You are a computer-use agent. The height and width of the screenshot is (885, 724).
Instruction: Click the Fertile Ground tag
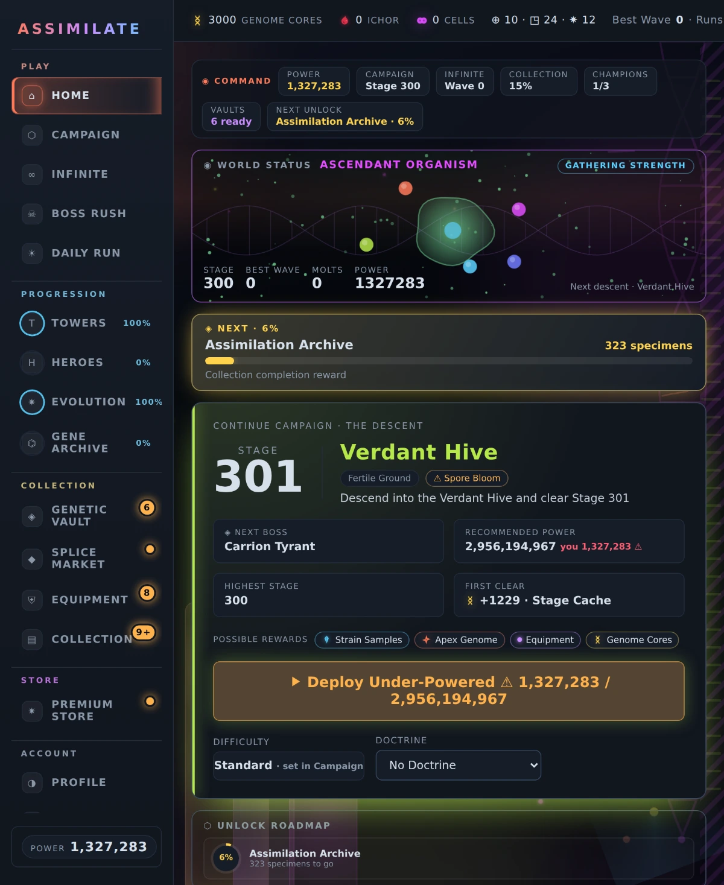379,478
